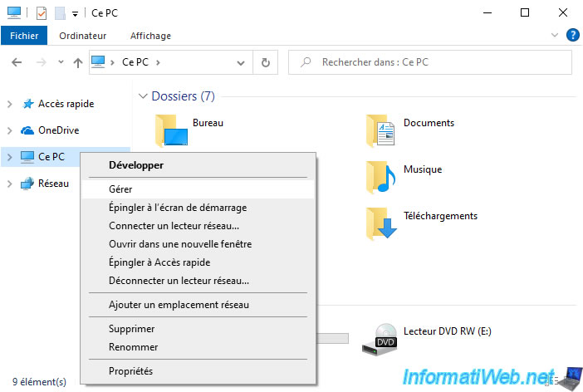This screenshot has height=392, width=583.
Task: Open the Musique folder icon
Action: [380, 176]
